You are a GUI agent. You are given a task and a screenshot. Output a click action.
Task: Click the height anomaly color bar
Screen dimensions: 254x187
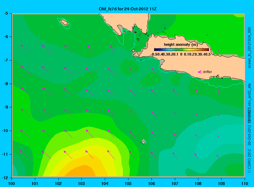[182, 49]
